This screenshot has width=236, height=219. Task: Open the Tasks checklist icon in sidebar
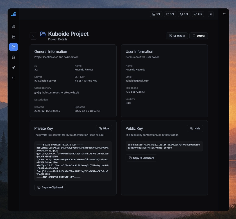[13, 78]
